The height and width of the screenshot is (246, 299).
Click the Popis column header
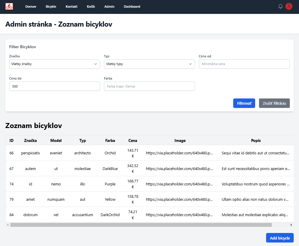[256, 140]
